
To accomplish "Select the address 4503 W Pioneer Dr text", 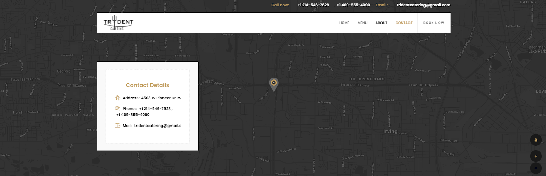I will (161, 98).
